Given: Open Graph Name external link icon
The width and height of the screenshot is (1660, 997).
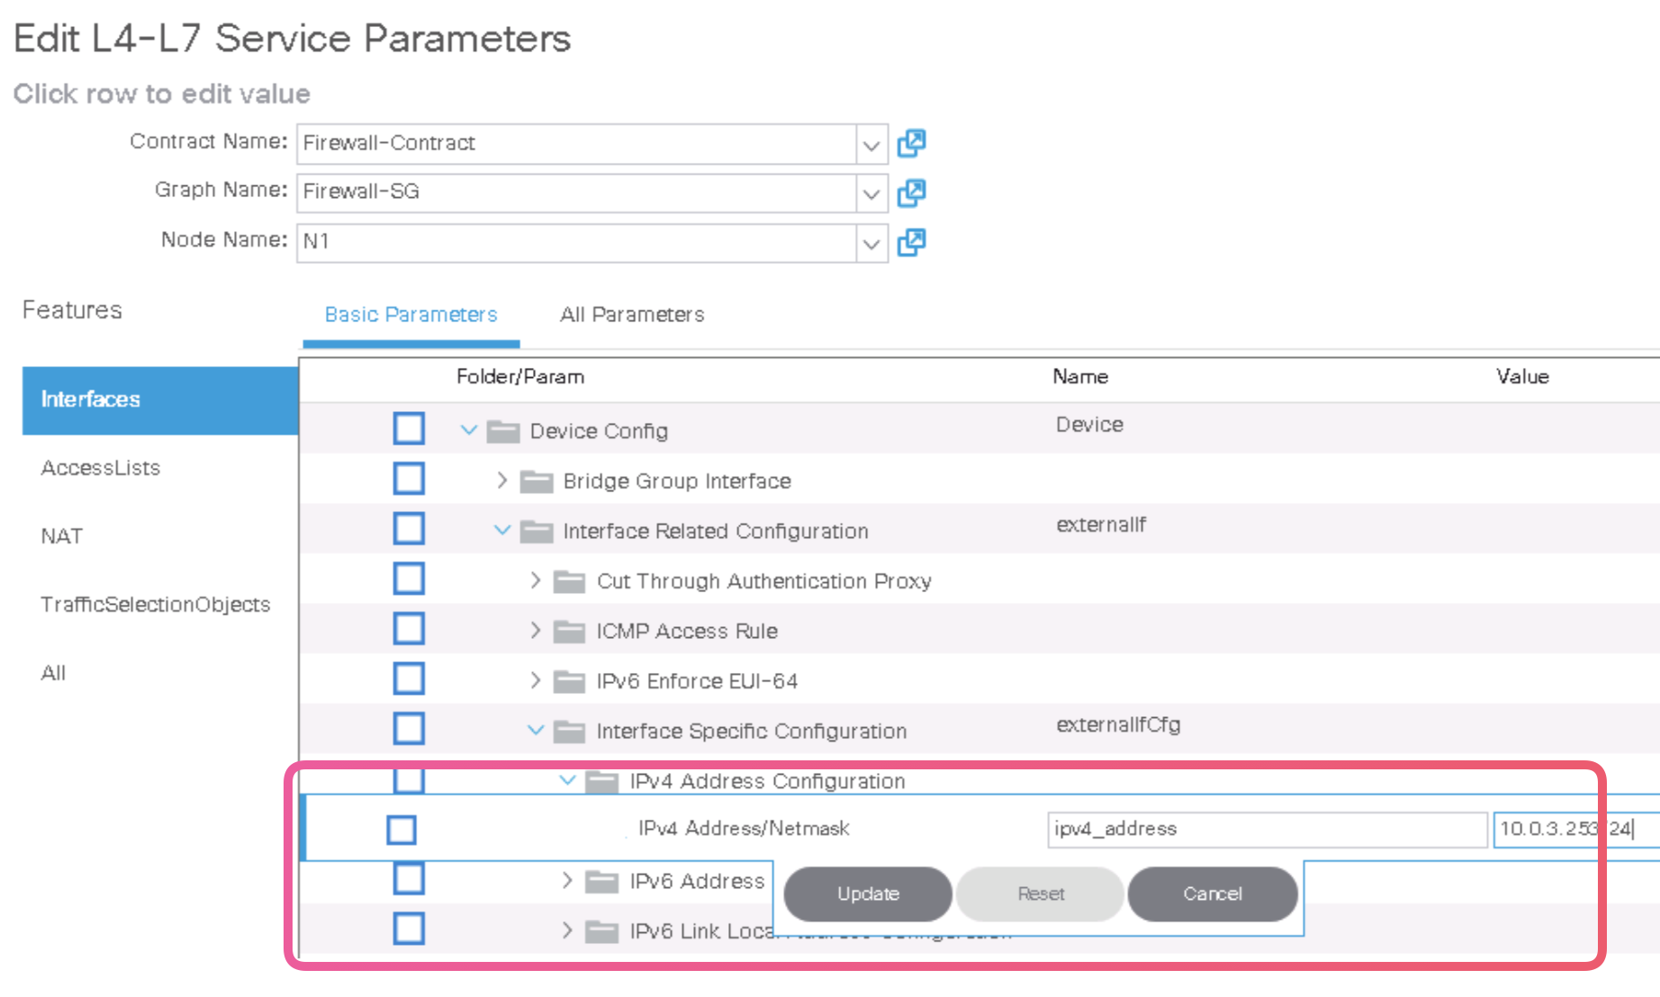Looking at the screenshot, I should (x=911, y=193).
